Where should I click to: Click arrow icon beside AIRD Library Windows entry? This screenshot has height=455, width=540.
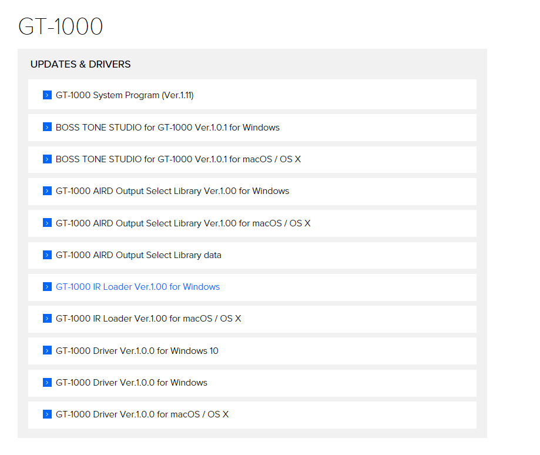(x=47, y=191)
